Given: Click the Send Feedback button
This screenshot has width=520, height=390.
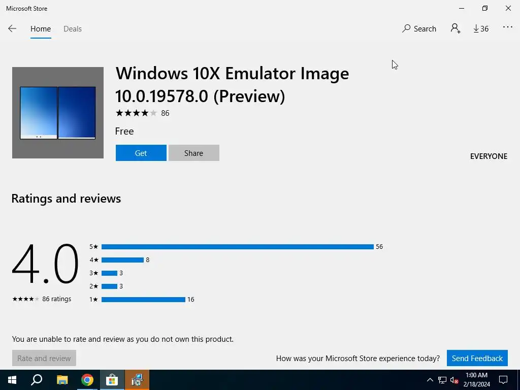Looking at the screenshot, I should coord(477,358).
